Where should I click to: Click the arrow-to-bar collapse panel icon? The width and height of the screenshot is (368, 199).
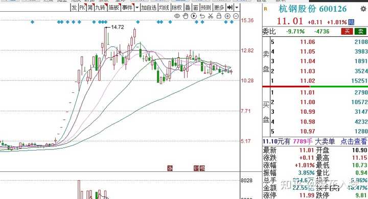[x=230, y=8]
